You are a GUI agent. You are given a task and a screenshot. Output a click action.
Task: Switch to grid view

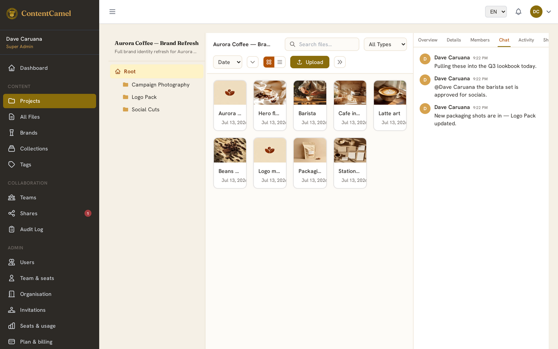pyautogui.click(x=269, y=62)
